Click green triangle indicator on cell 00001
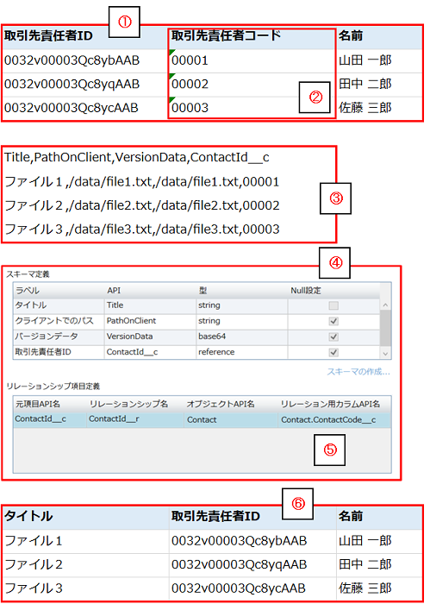This screenshot has width=430, height=604. pyautogui.click(x=172, y=53)
